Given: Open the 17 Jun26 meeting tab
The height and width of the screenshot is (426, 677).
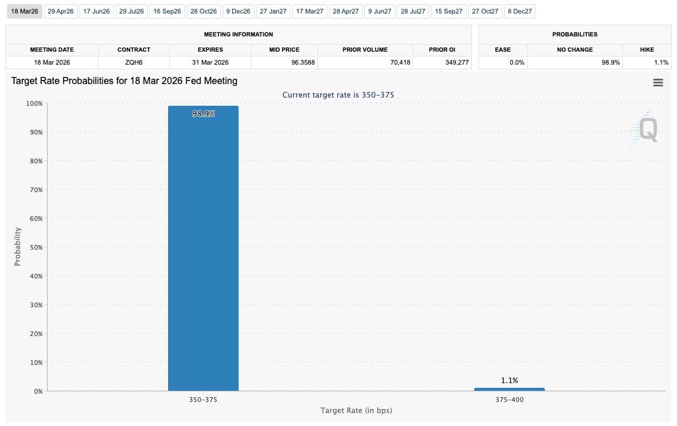Looking at the screenshot, I should pos(96,11).
